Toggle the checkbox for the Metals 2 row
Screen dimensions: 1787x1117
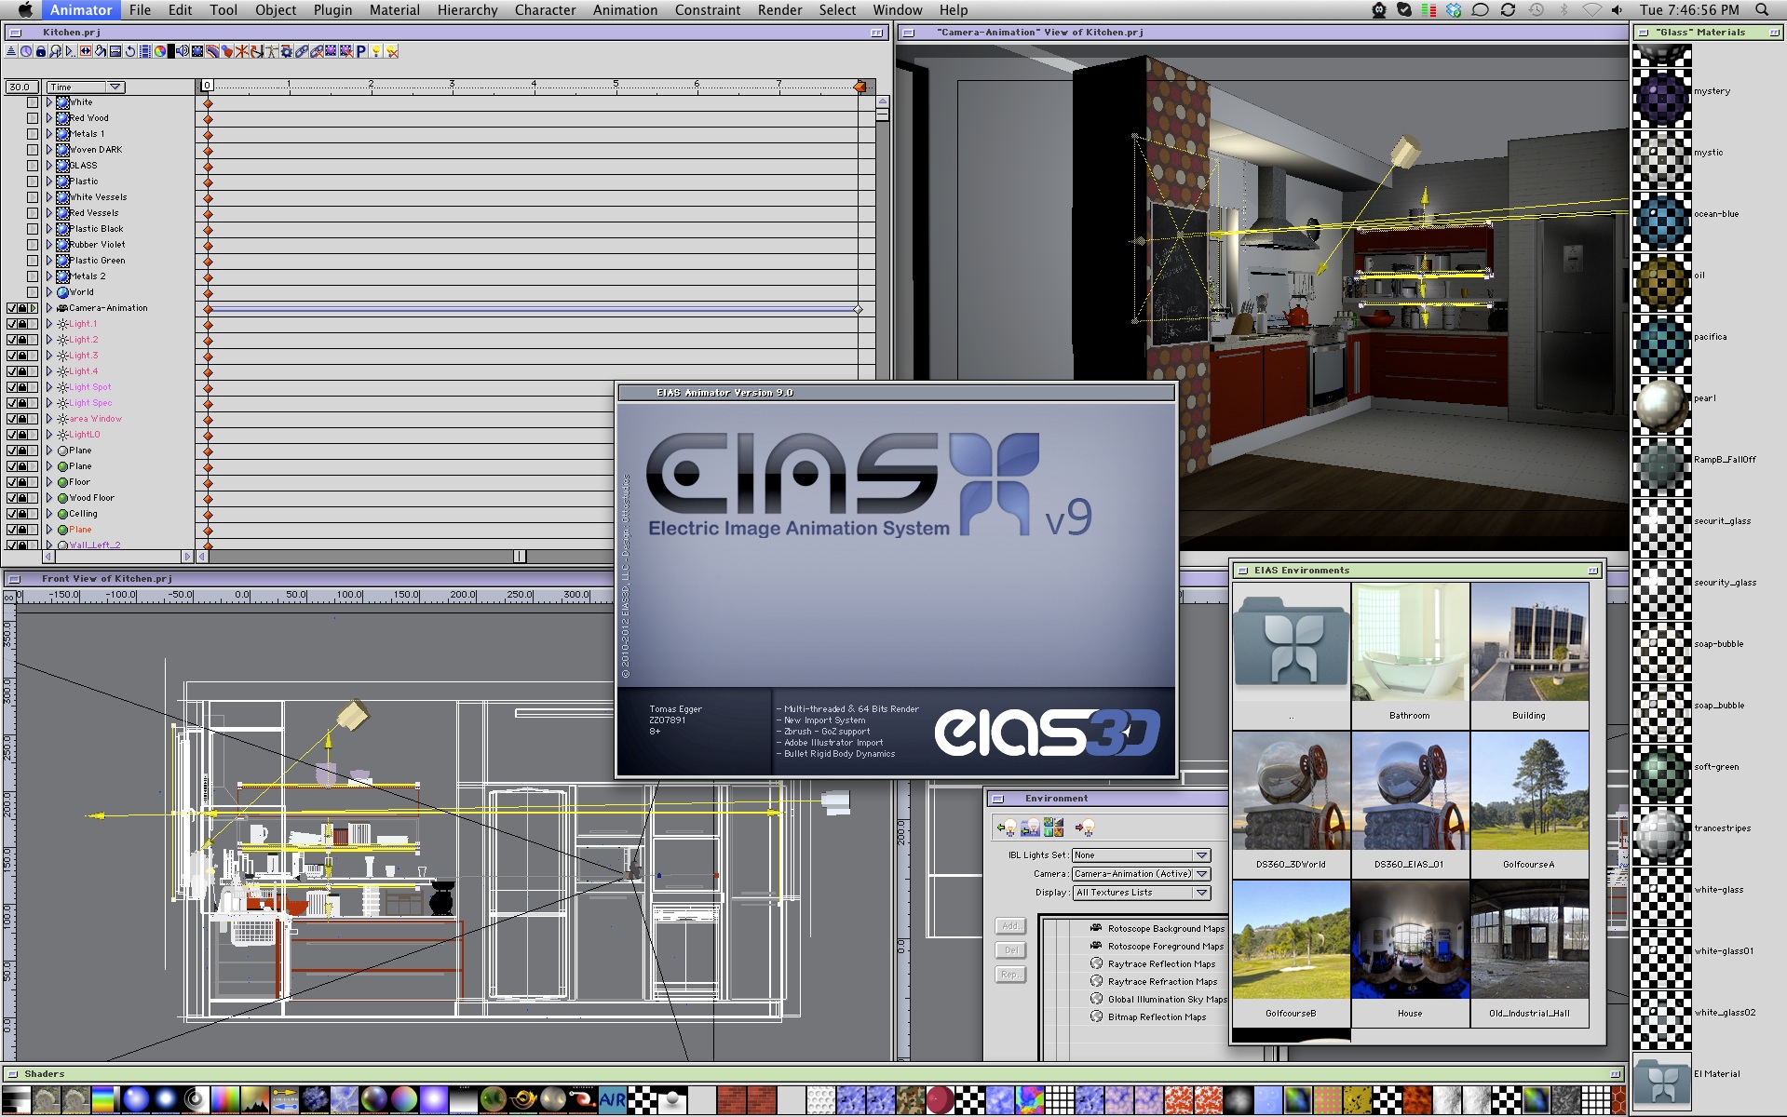[33, 276]
